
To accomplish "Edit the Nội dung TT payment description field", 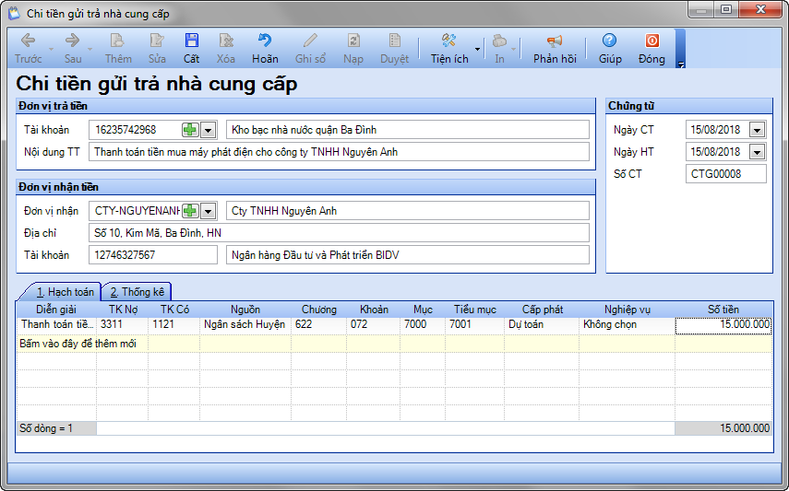I will [339, 152].
